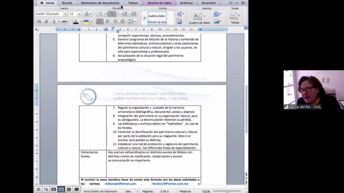Open Elementos de documento tab
Image resolution: width=344 pixels, height=193 pixels.
click(100, 3)
